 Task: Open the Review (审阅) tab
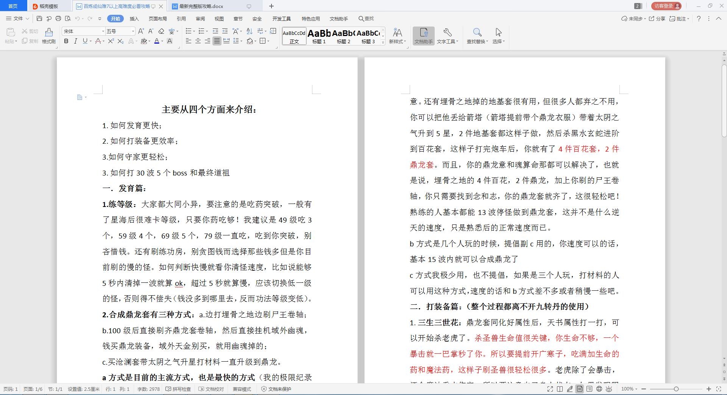coord(200,19)
